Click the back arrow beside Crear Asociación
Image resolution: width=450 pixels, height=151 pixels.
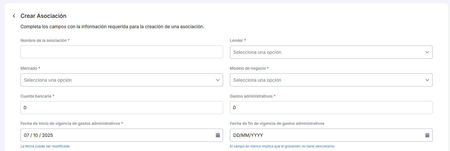pos(14,16)
